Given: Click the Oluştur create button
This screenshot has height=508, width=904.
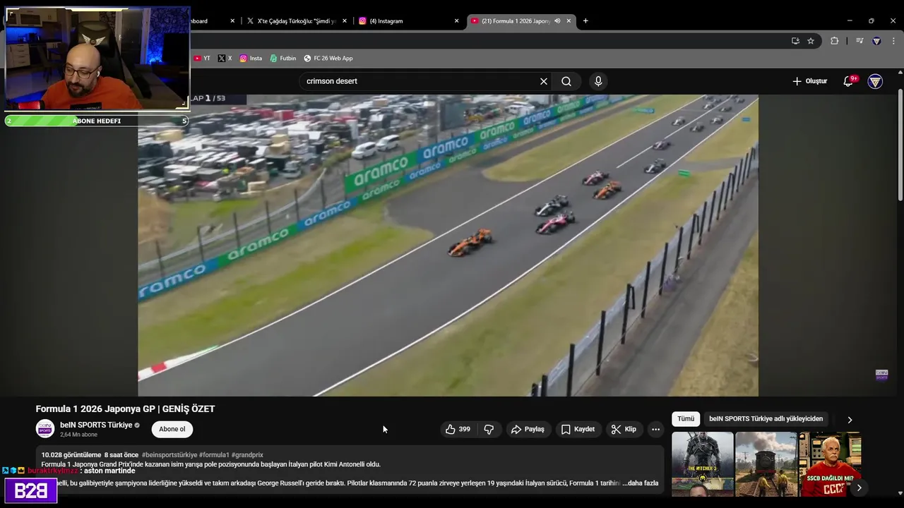Looking at the screenshot, I should pyautogui.click(x=809, y=81).
